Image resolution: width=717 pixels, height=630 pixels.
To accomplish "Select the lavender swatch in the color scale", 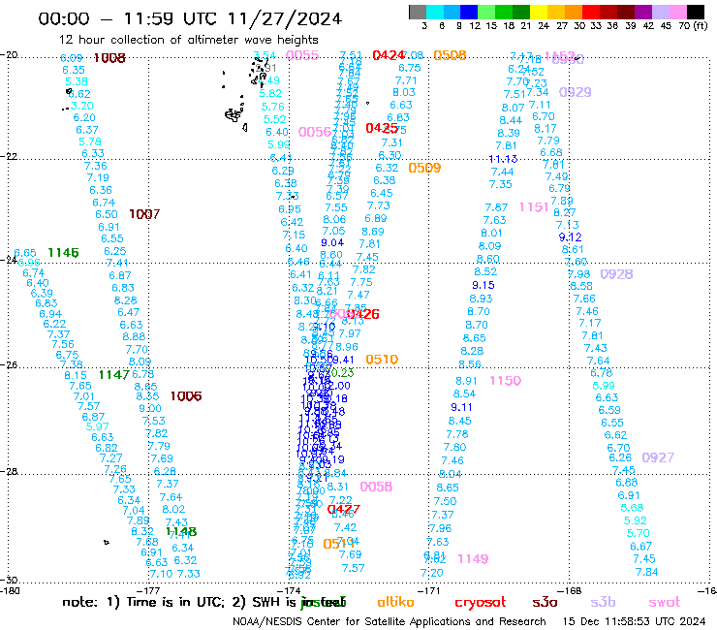I will pos(661,12).
